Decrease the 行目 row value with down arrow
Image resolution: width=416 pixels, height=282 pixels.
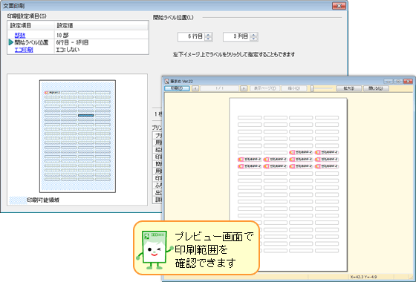(x=209, y=39)
